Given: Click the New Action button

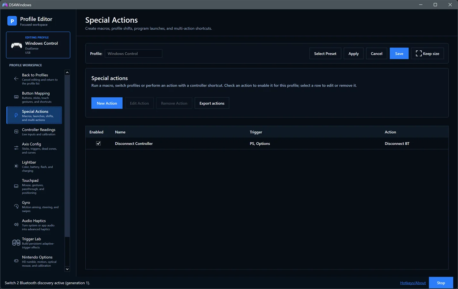Looking at the screenshot, I should 107,103.
